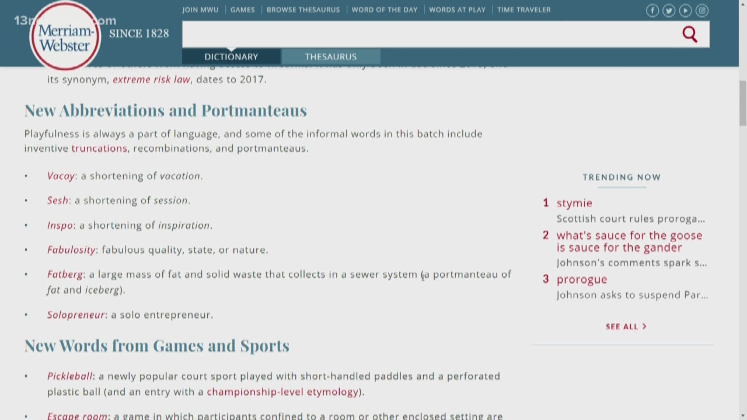Open Time Traveler from top navigation

524,10
